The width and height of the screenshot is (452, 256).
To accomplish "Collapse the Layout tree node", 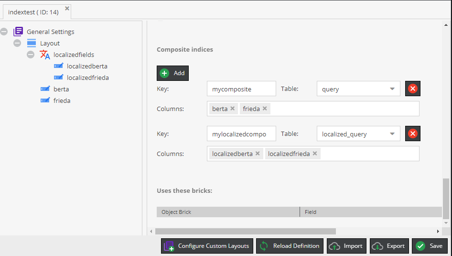I will 18,43.
